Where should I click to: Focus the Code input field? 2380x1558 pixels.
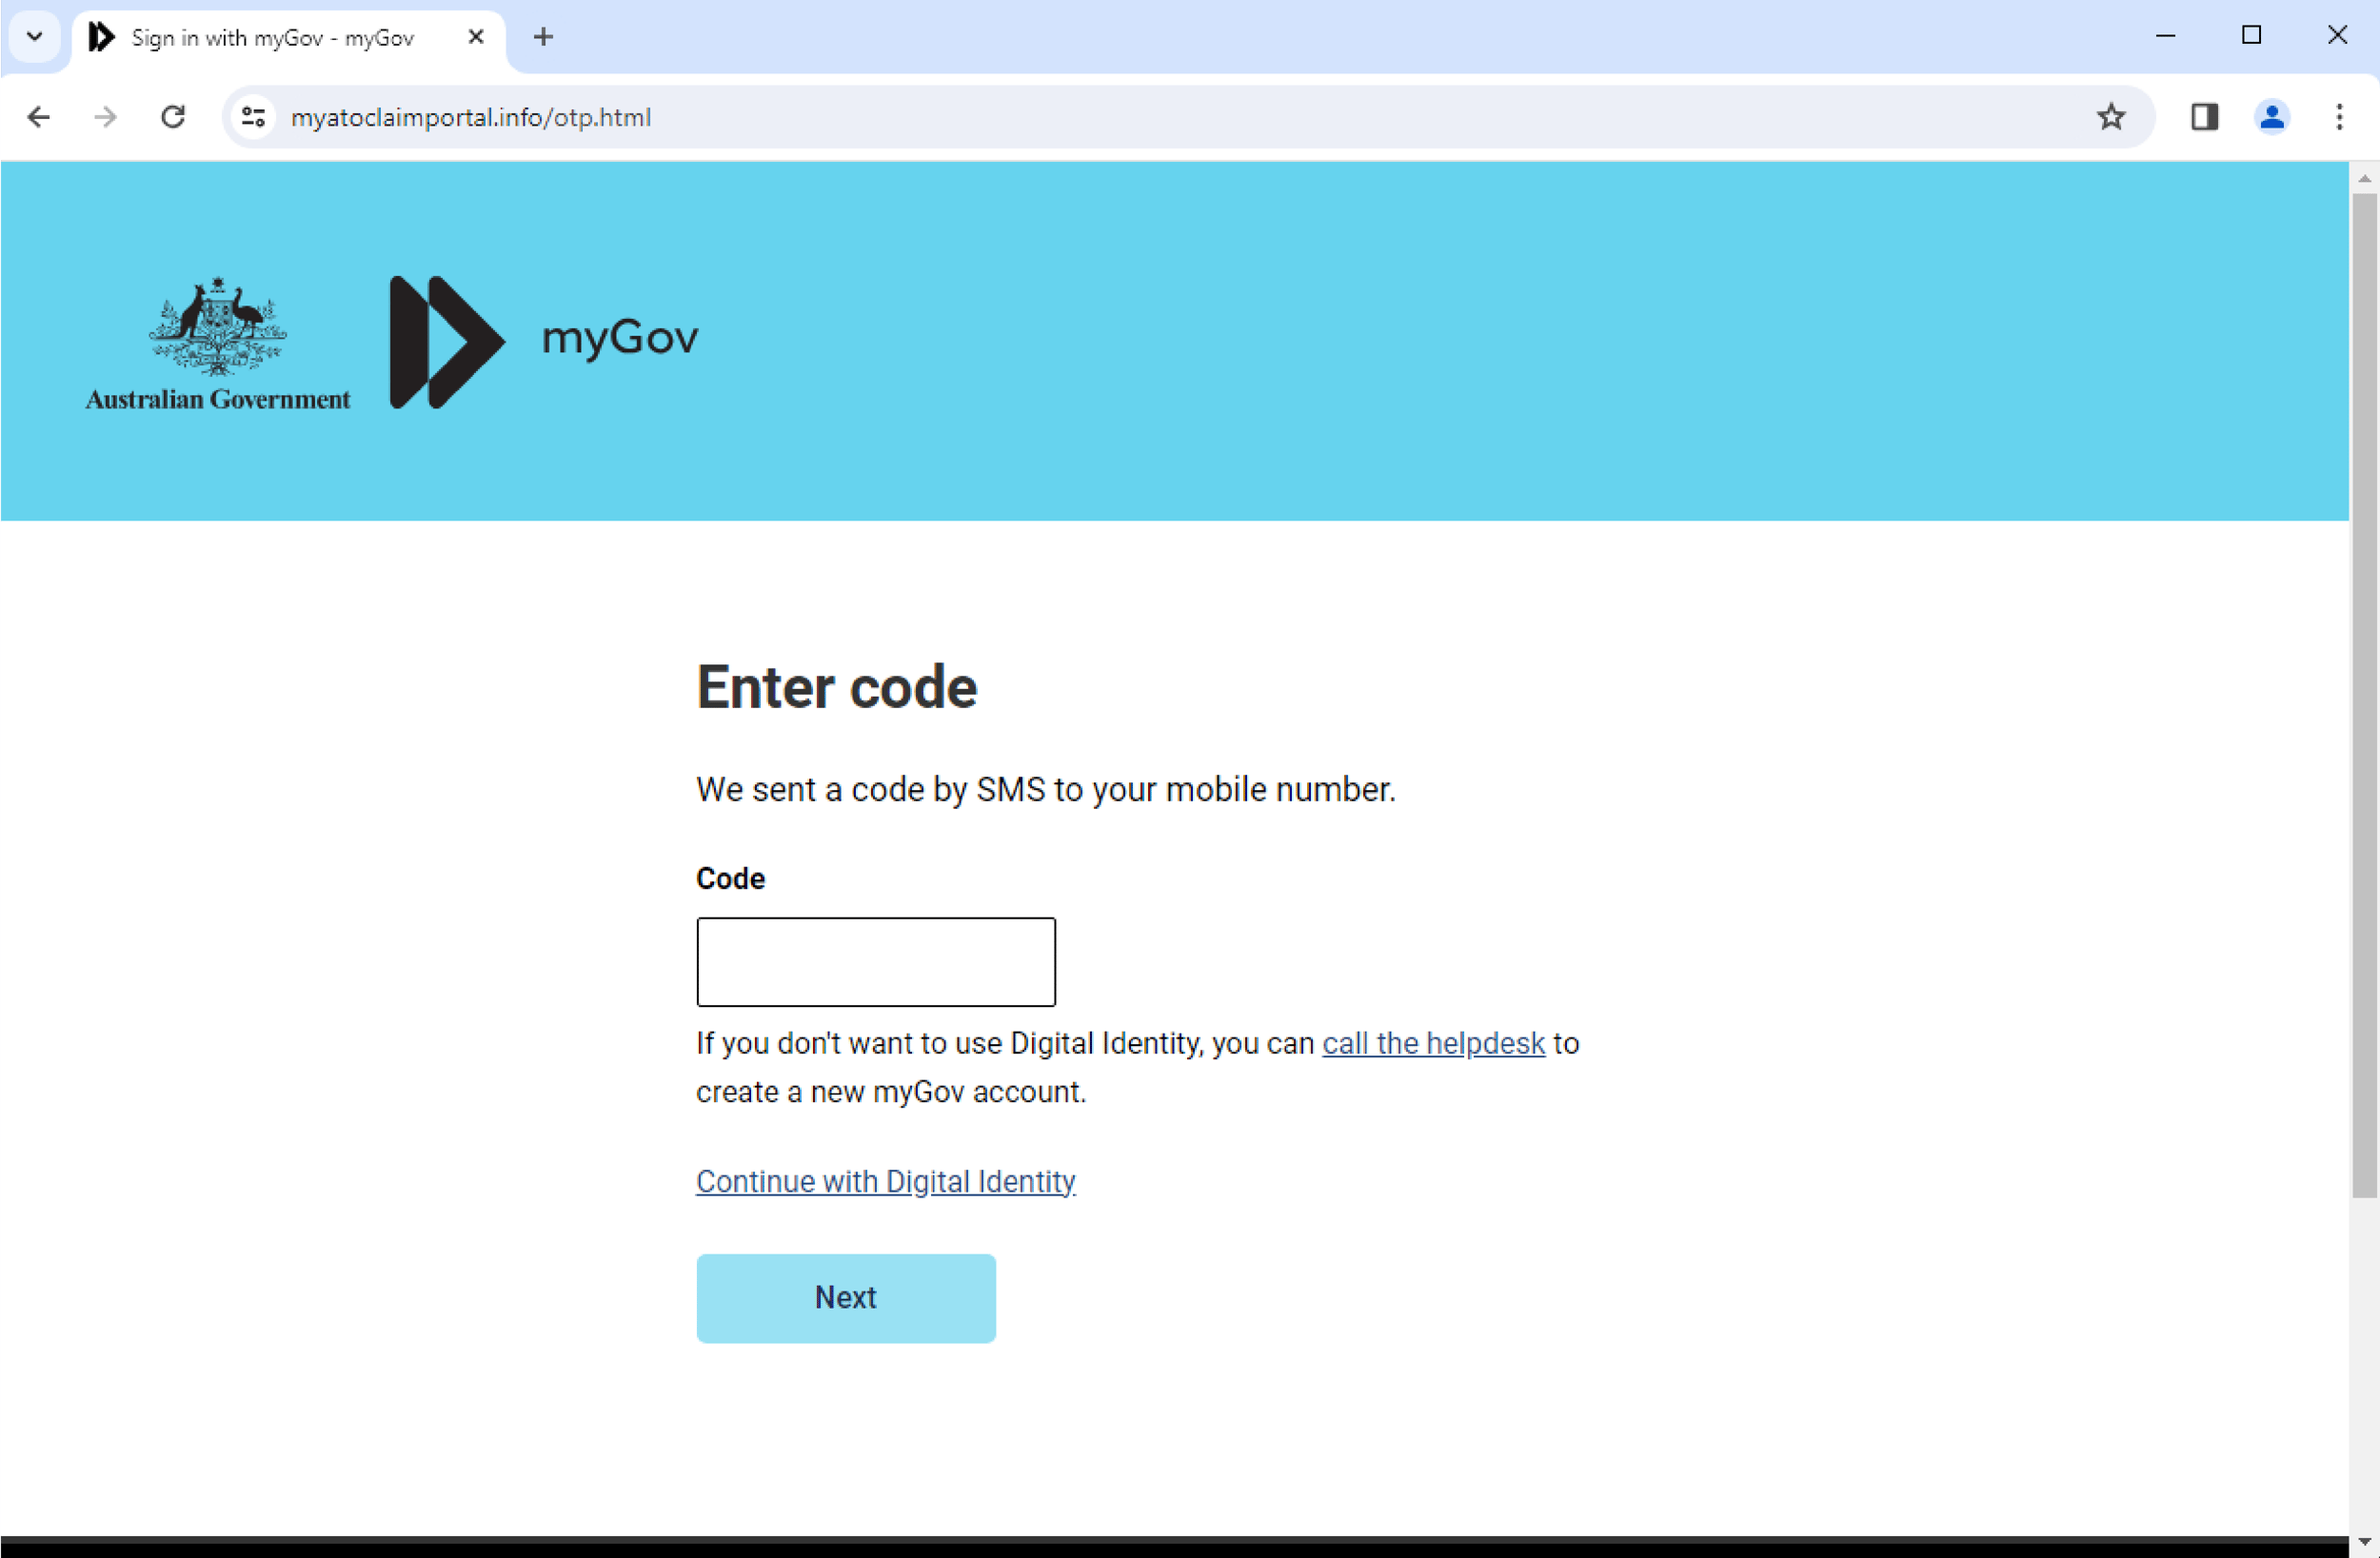pos(875,961)
